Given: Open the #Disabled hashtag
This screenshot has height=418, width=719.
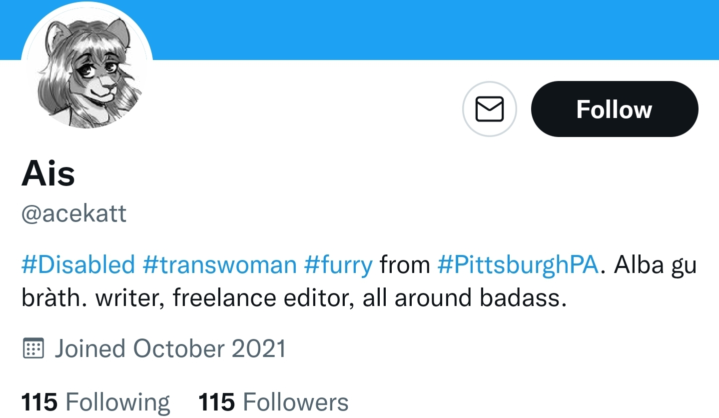Looking at the screenshot, I should click(78, 264).
